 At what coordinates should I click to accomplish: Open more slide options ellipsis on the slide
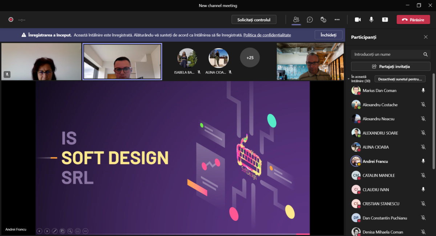click(85, 231)
